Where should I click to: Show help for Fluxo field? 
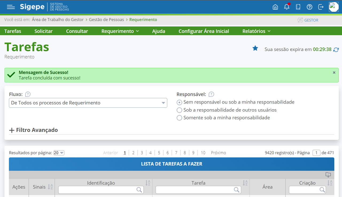coord(28,94)
